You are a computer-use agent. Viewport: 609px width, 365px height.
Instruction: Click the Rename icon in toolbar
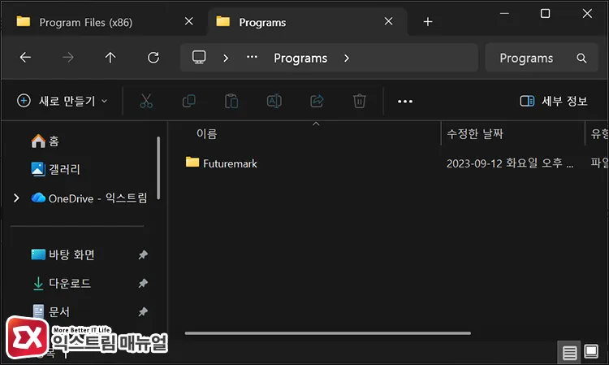pyautogui.click(x=274, y=101)
